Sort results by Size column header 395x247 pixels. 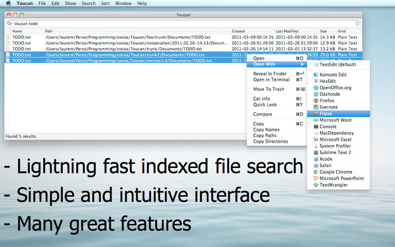(328, 31)
